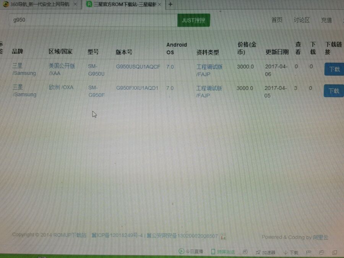Click the IE mode icon in status bar

pyautogui.click(x=321, y=252)
